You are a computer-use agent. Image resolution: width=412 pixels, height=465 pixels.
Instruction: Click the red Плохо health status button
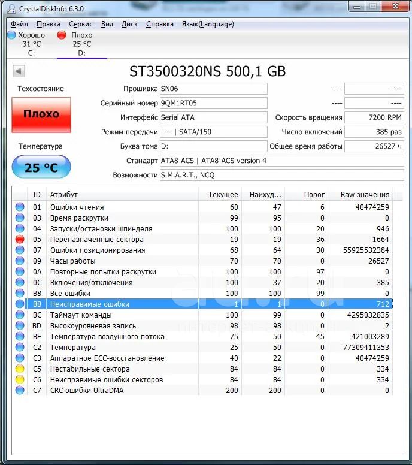click(x=41, y=115)
